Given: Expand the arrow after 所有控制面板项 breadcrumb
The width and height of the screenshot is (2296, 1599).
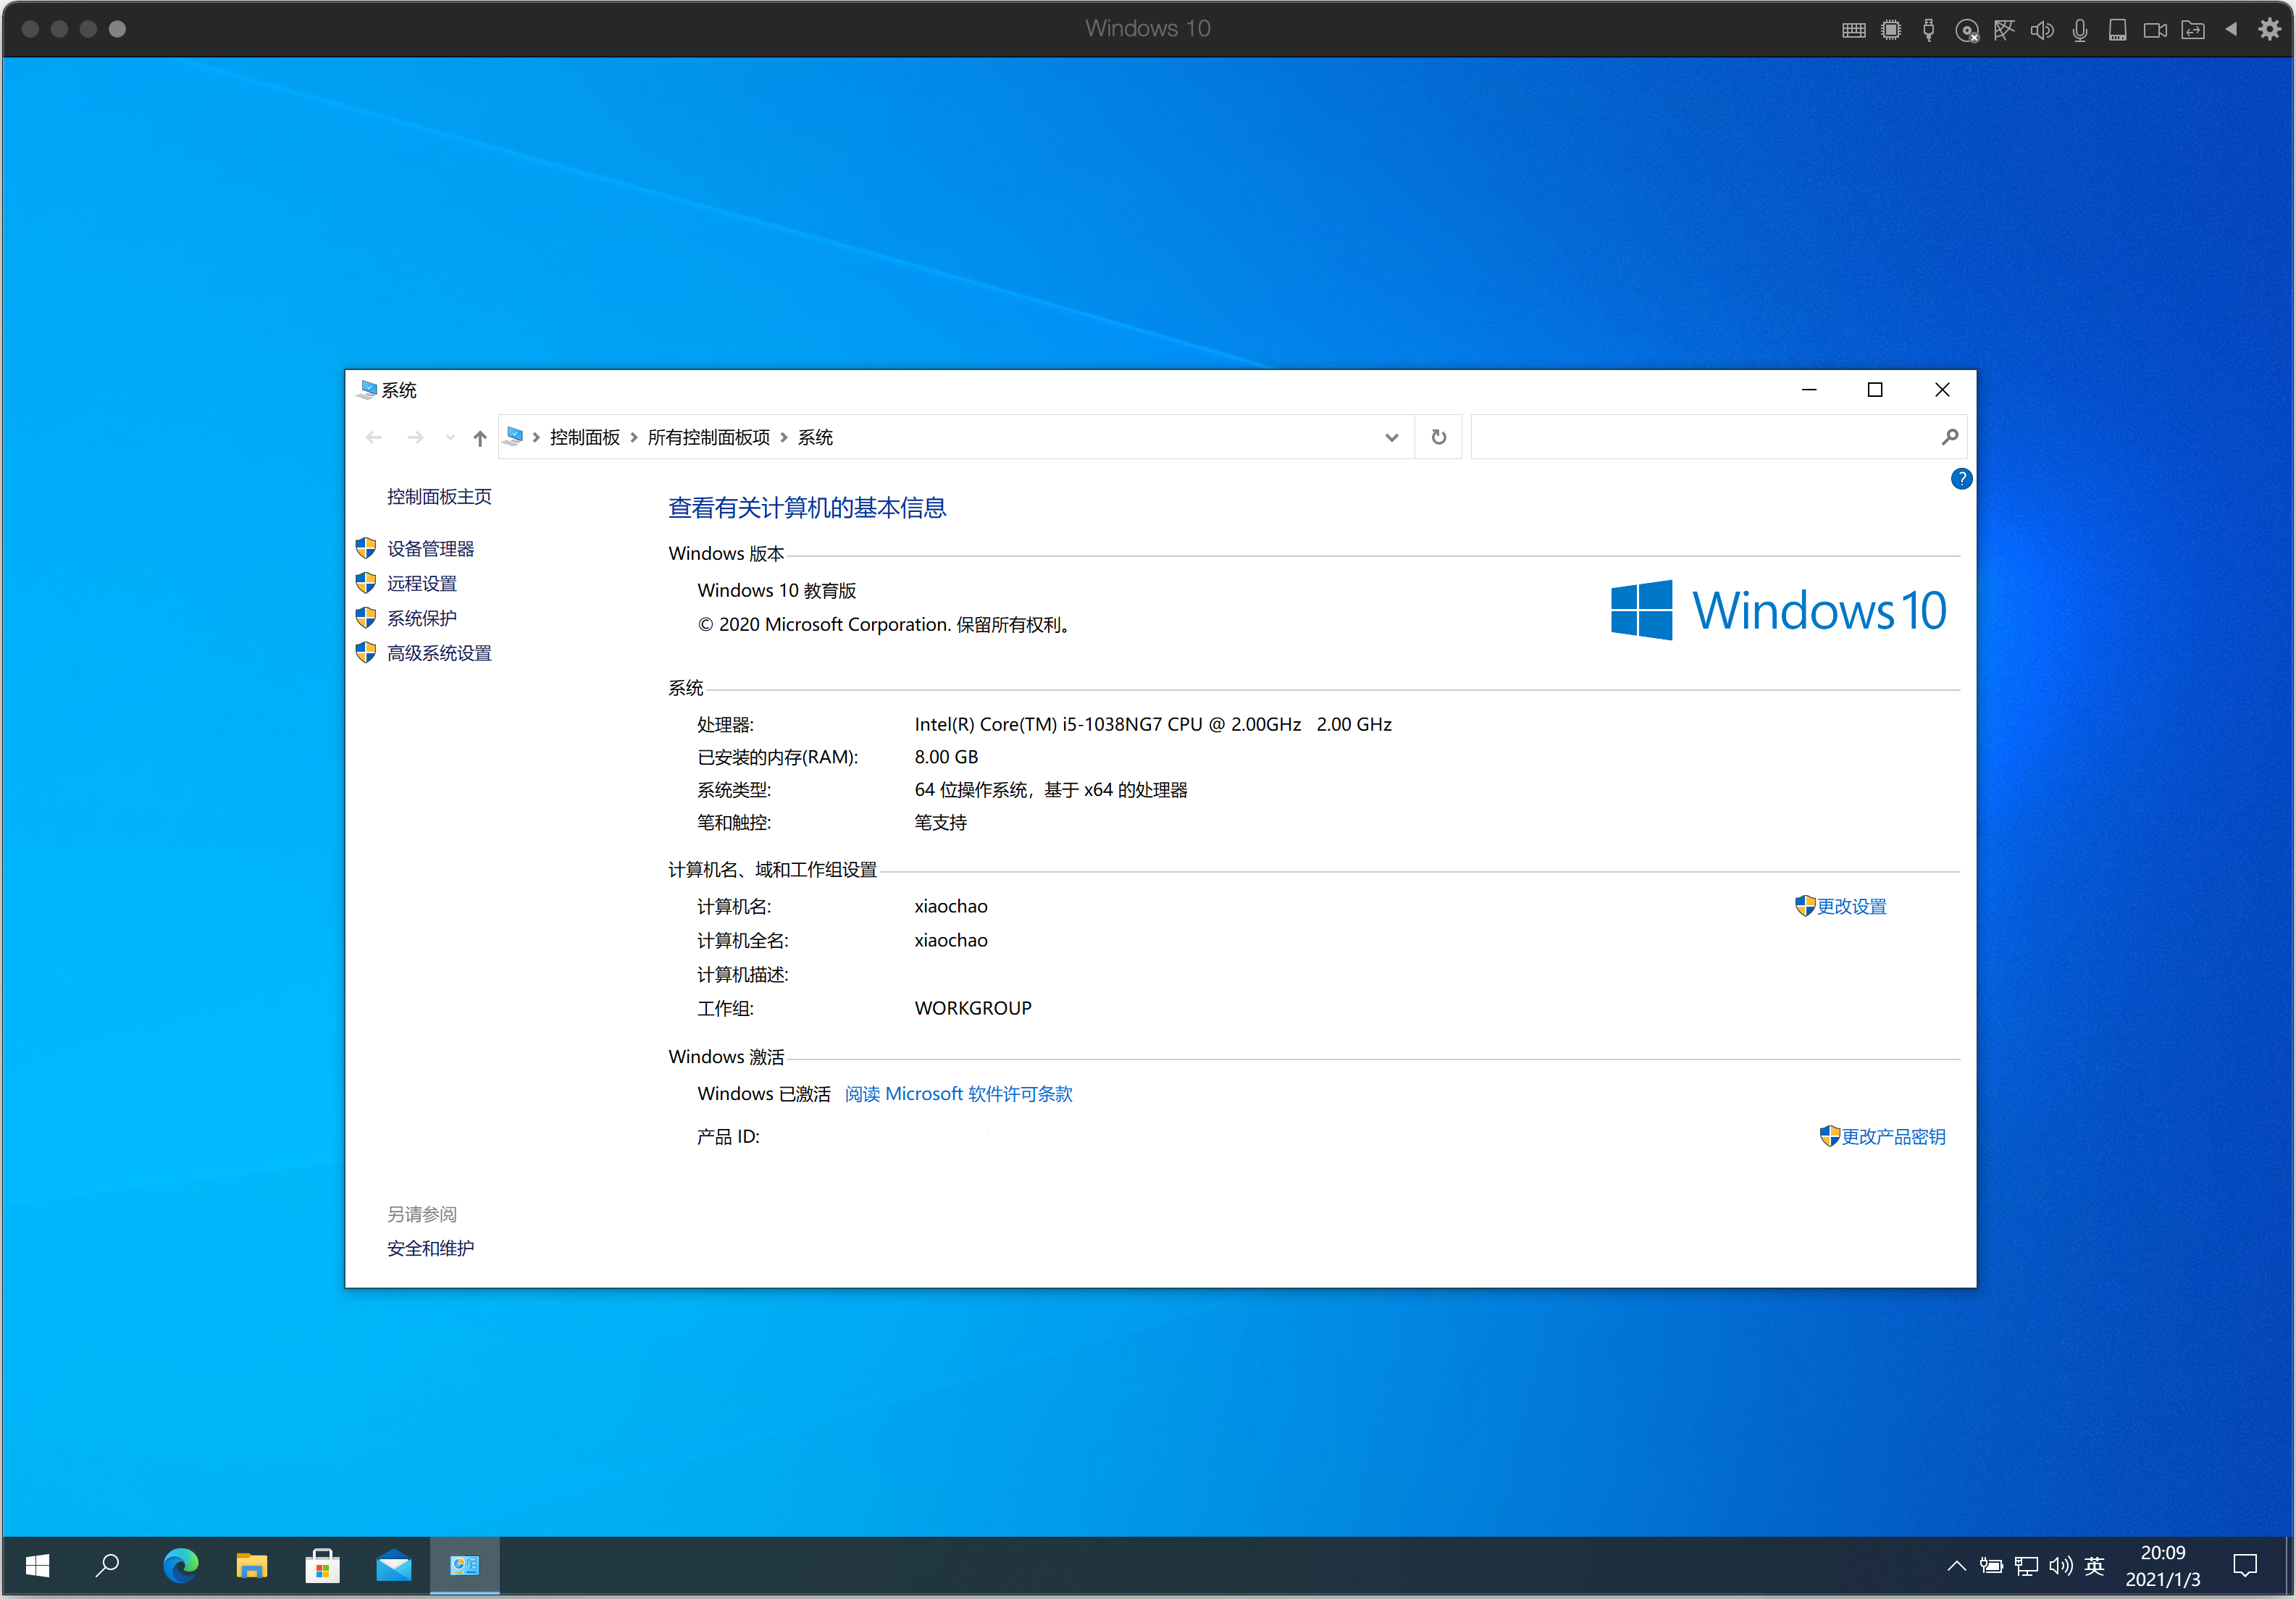Looking at the screenshot, I should click(x=784, y=437).
